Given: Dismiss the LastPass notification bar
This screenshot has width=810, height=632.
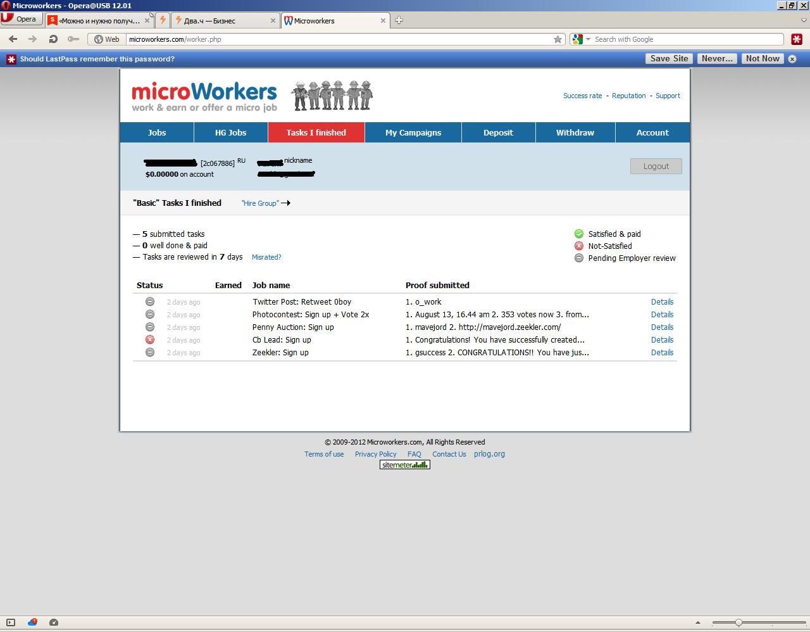Looking at the screenshot, I should (x=792, y=59).
